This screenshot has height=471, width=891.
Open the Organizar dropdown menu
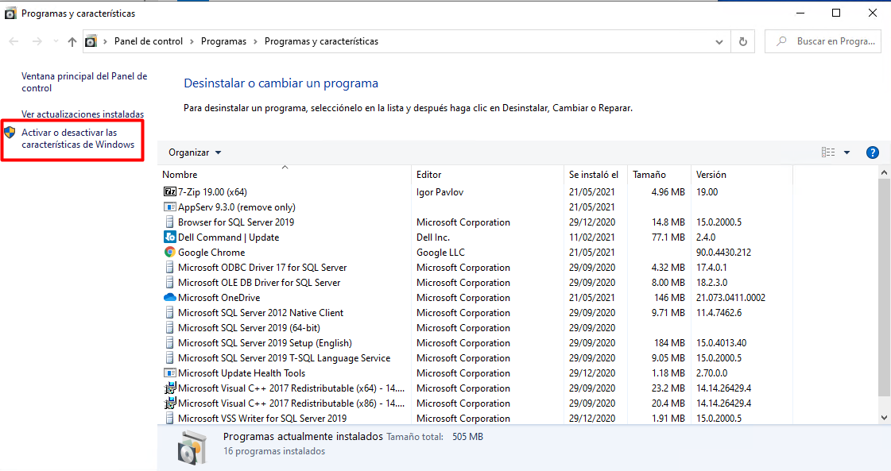point(195,152)
